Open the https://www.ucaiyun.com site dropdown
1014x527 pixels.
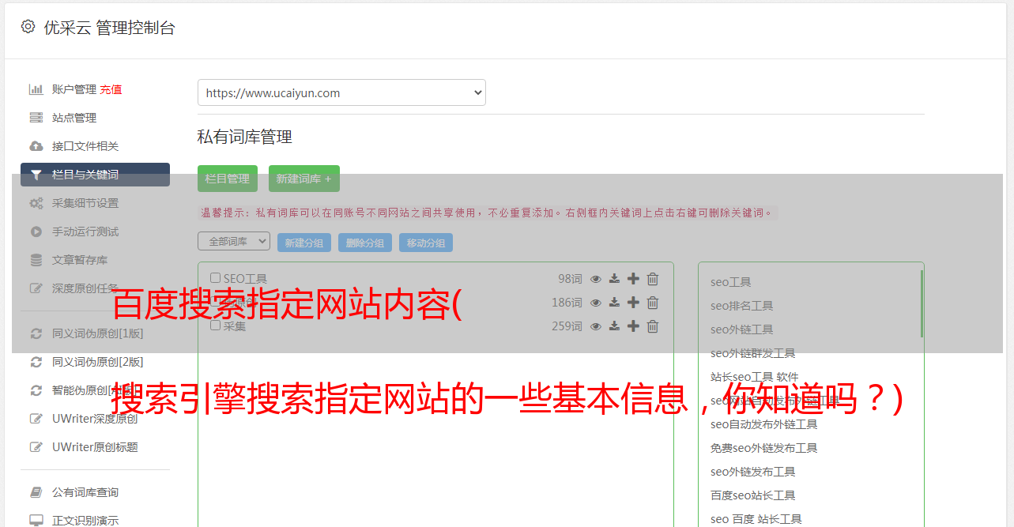pyautogui.click(x=341, y=92)
